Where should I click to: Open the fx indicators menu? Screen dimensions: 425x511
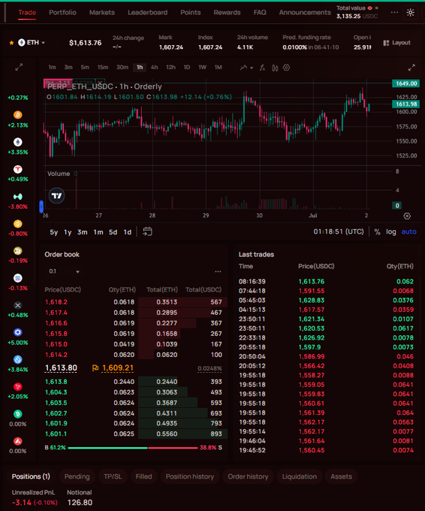tap(262, 68)
